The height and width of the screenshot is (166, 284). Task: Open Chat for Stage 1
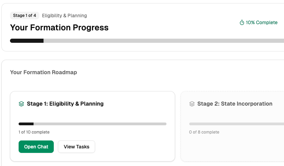[36, 147]
